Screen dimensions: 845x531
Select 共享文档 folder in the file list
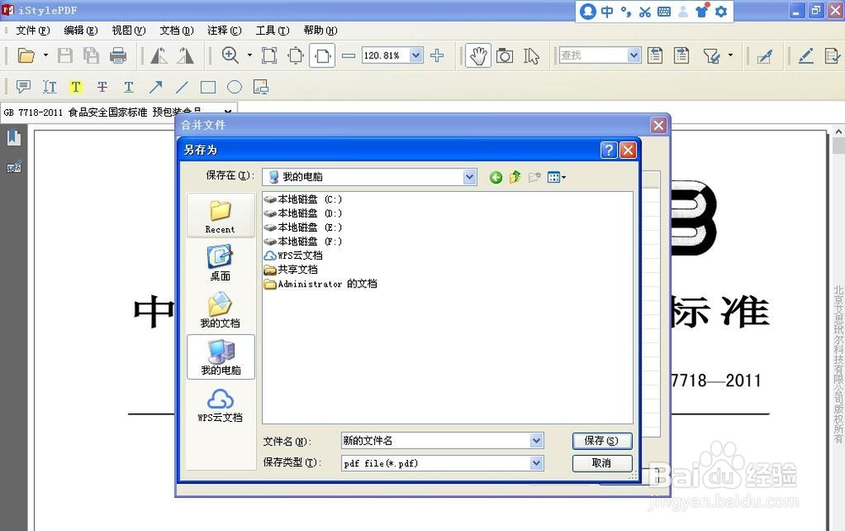point(291,270)
